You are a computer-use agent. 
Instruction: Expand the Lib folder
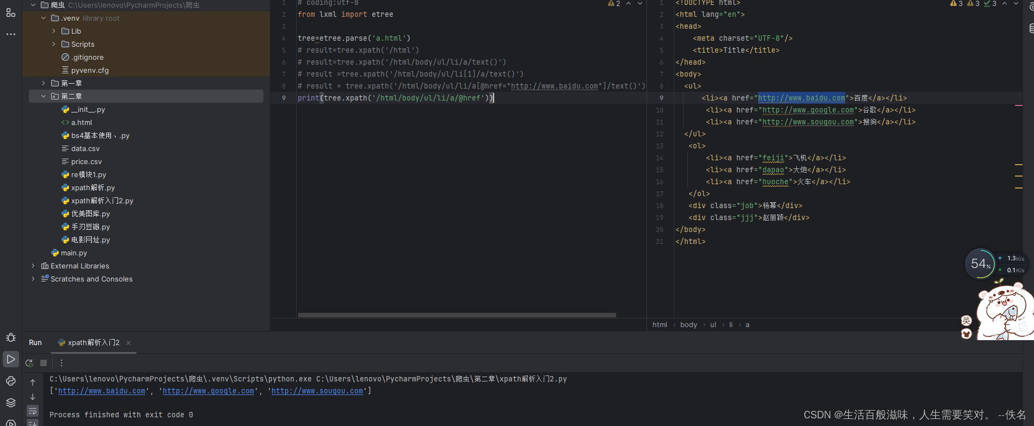coord(54,31)
